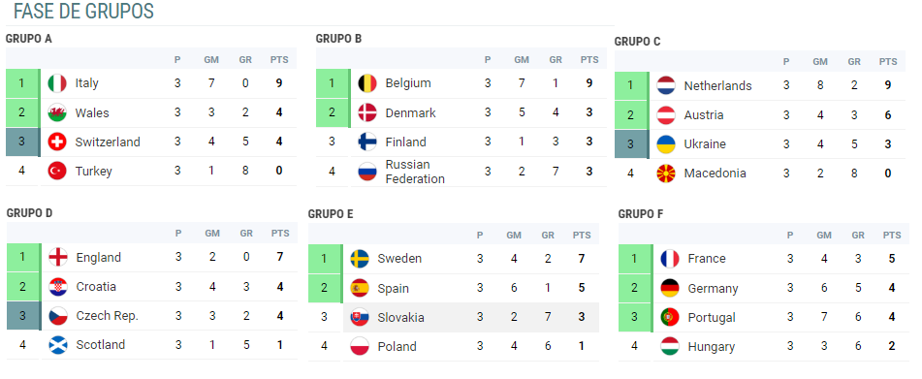Click the Grupo D heading
922x379 pixels.
pyautogui.click(x=29, y=212)
